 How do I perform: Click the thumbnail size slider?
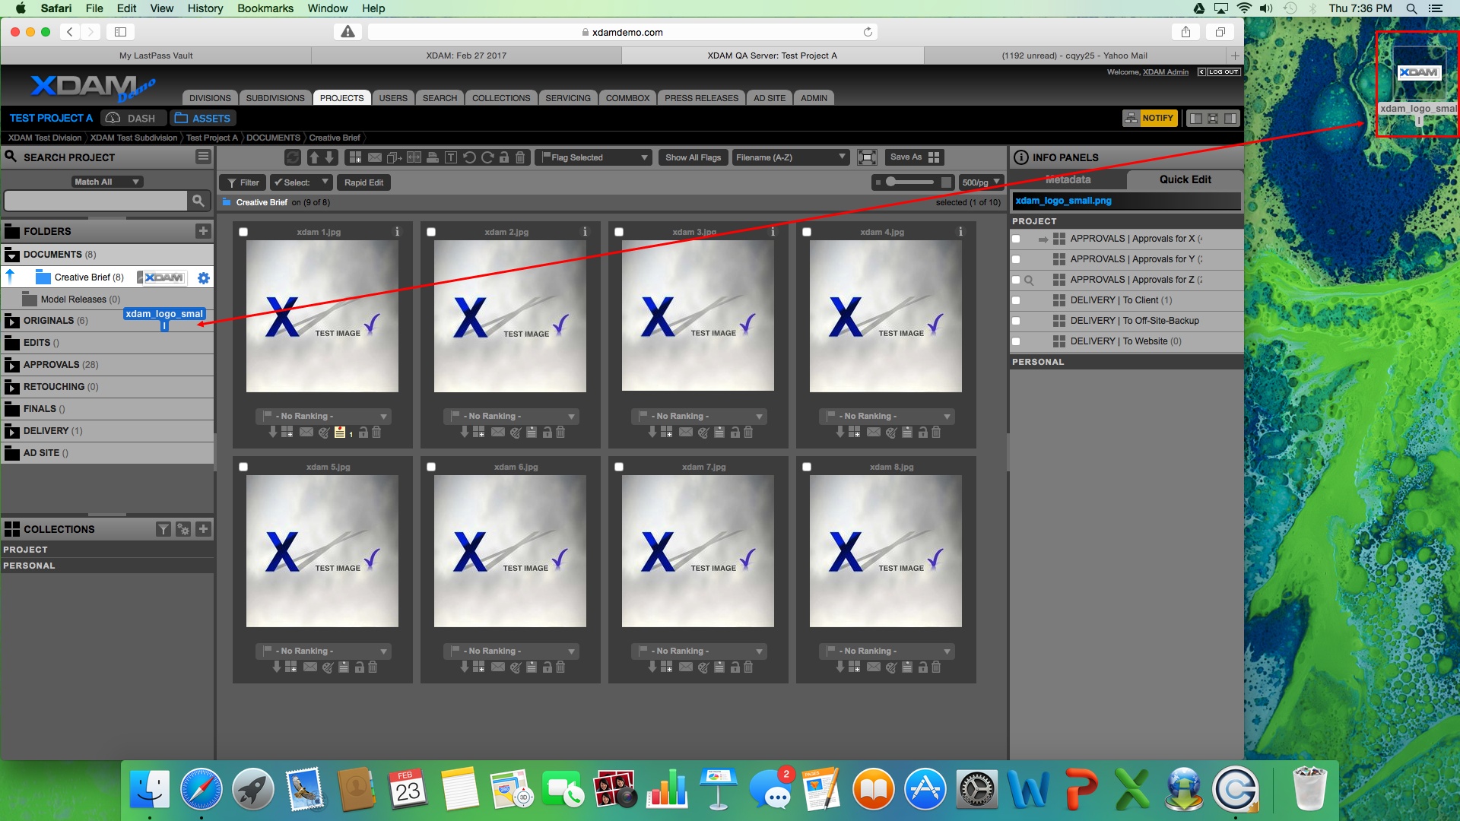coord(910,182)
